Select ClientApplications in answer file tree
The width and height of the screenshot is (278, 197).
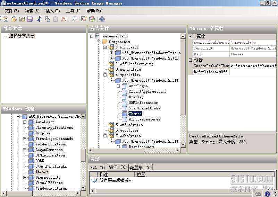pos(148,91)
